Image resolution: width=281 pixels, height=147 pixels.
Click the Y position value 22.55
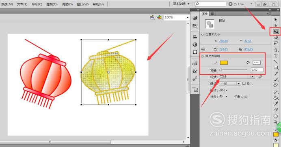point(248,41)
